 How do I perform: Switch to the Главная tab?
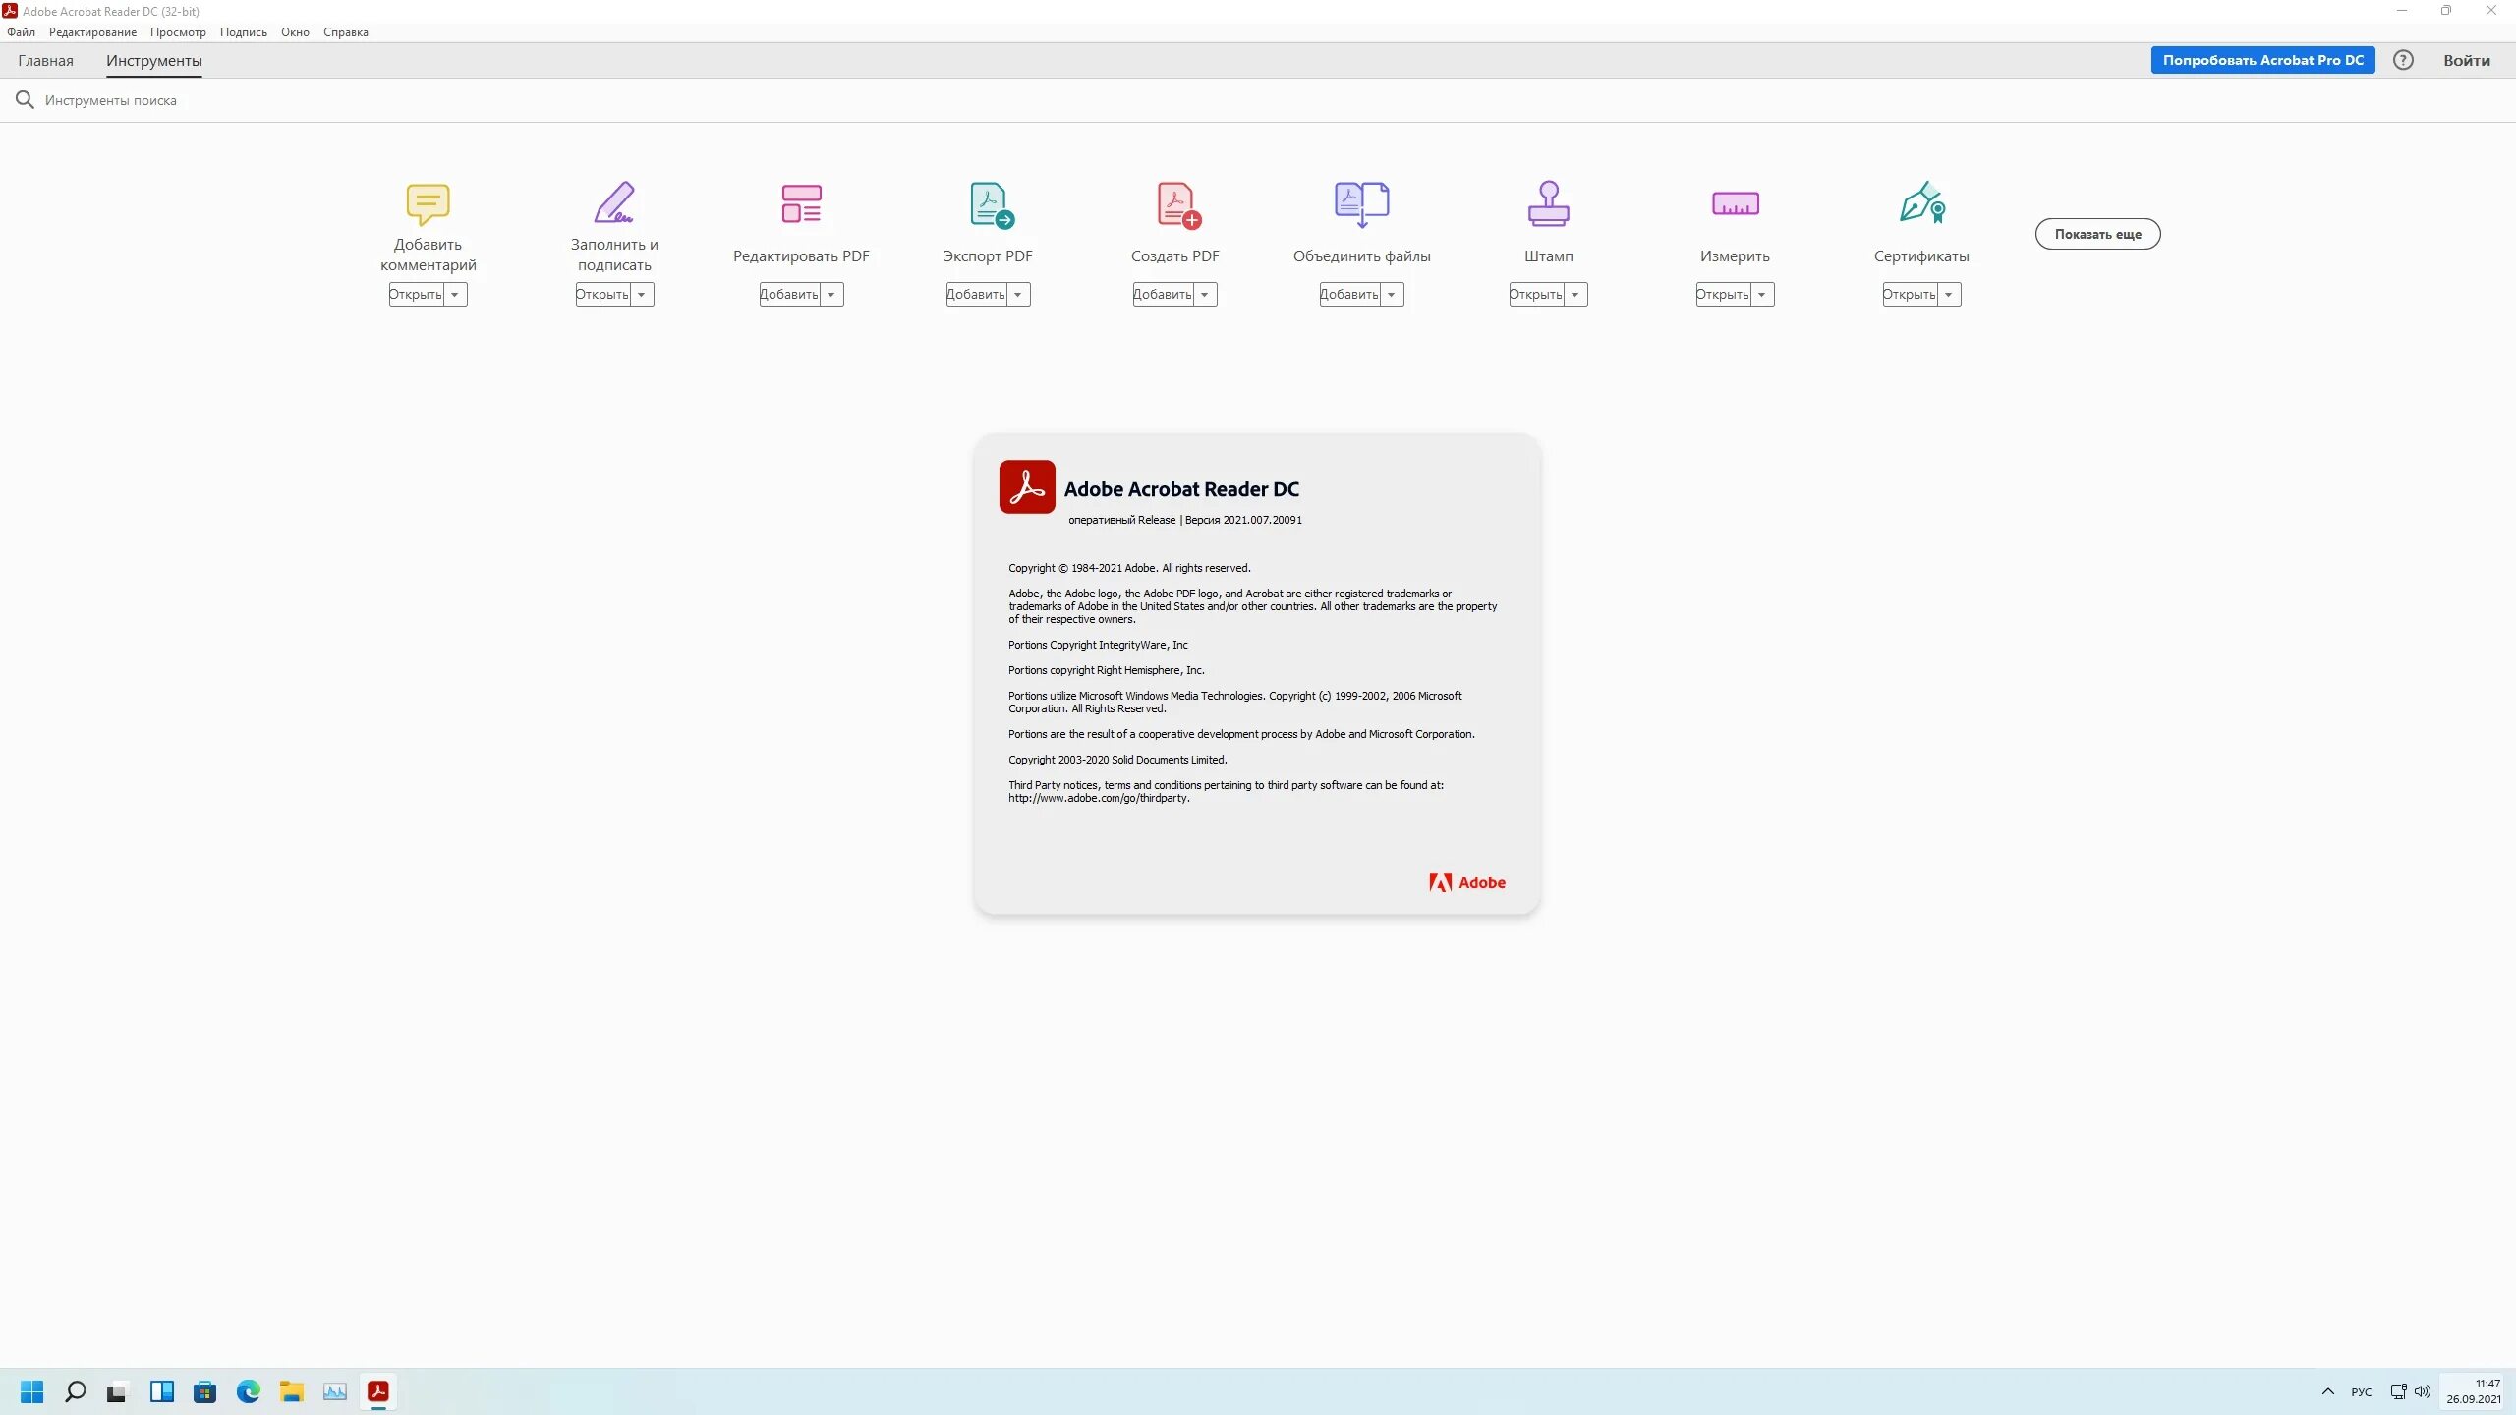pos(45,61)
